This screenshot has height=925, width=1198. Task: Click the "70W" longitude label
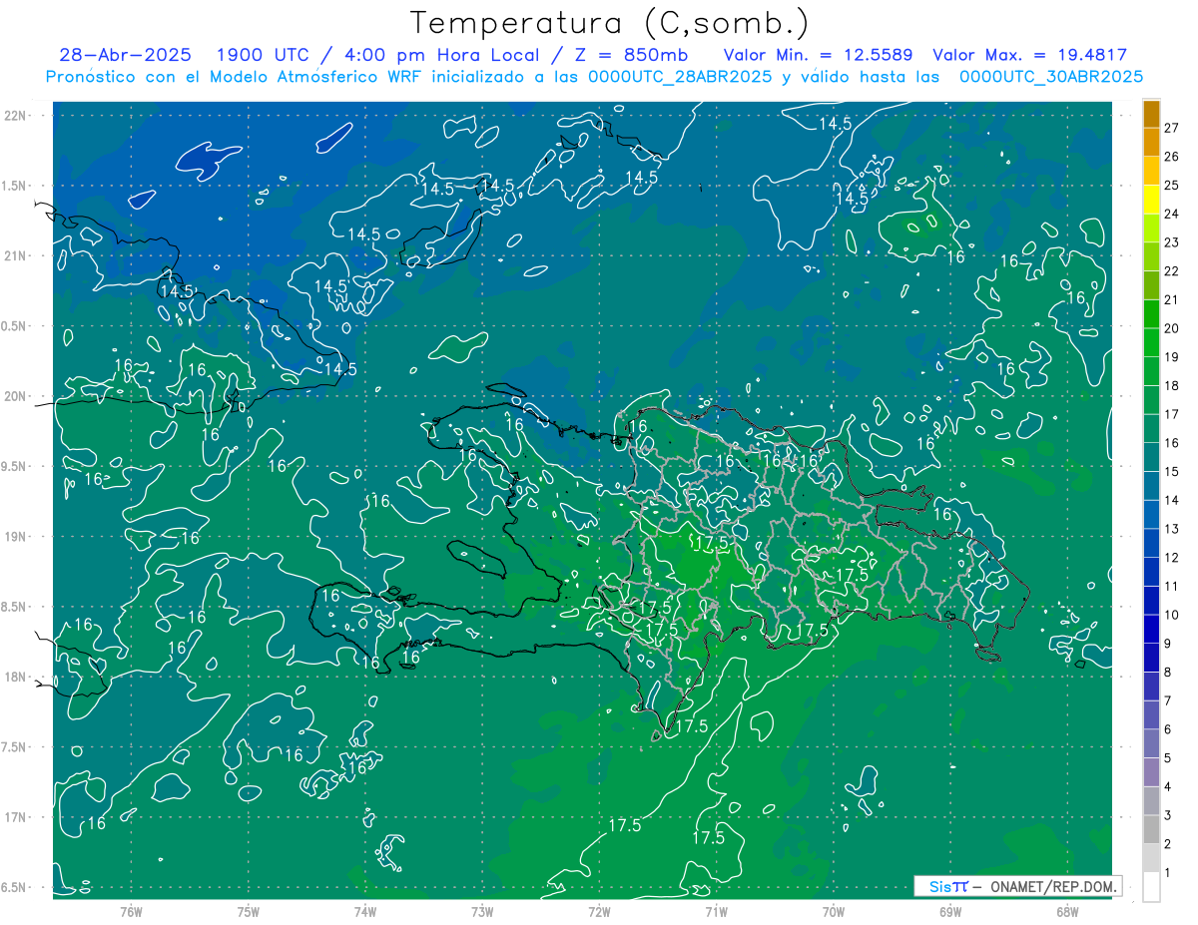tap(833, 911)
